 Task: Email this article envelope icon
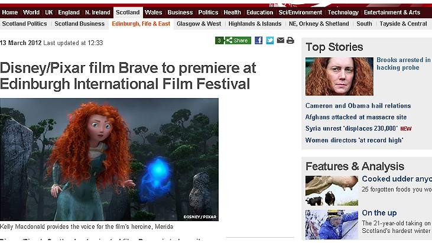click(x=281, y=40)
